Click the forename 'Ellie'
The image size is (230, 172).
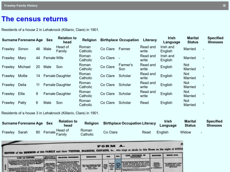(21, 94)
